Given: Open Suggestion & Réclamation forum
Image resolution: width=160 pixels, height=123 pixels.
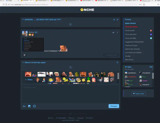Looking at the screenshot, I should (134, 42).
